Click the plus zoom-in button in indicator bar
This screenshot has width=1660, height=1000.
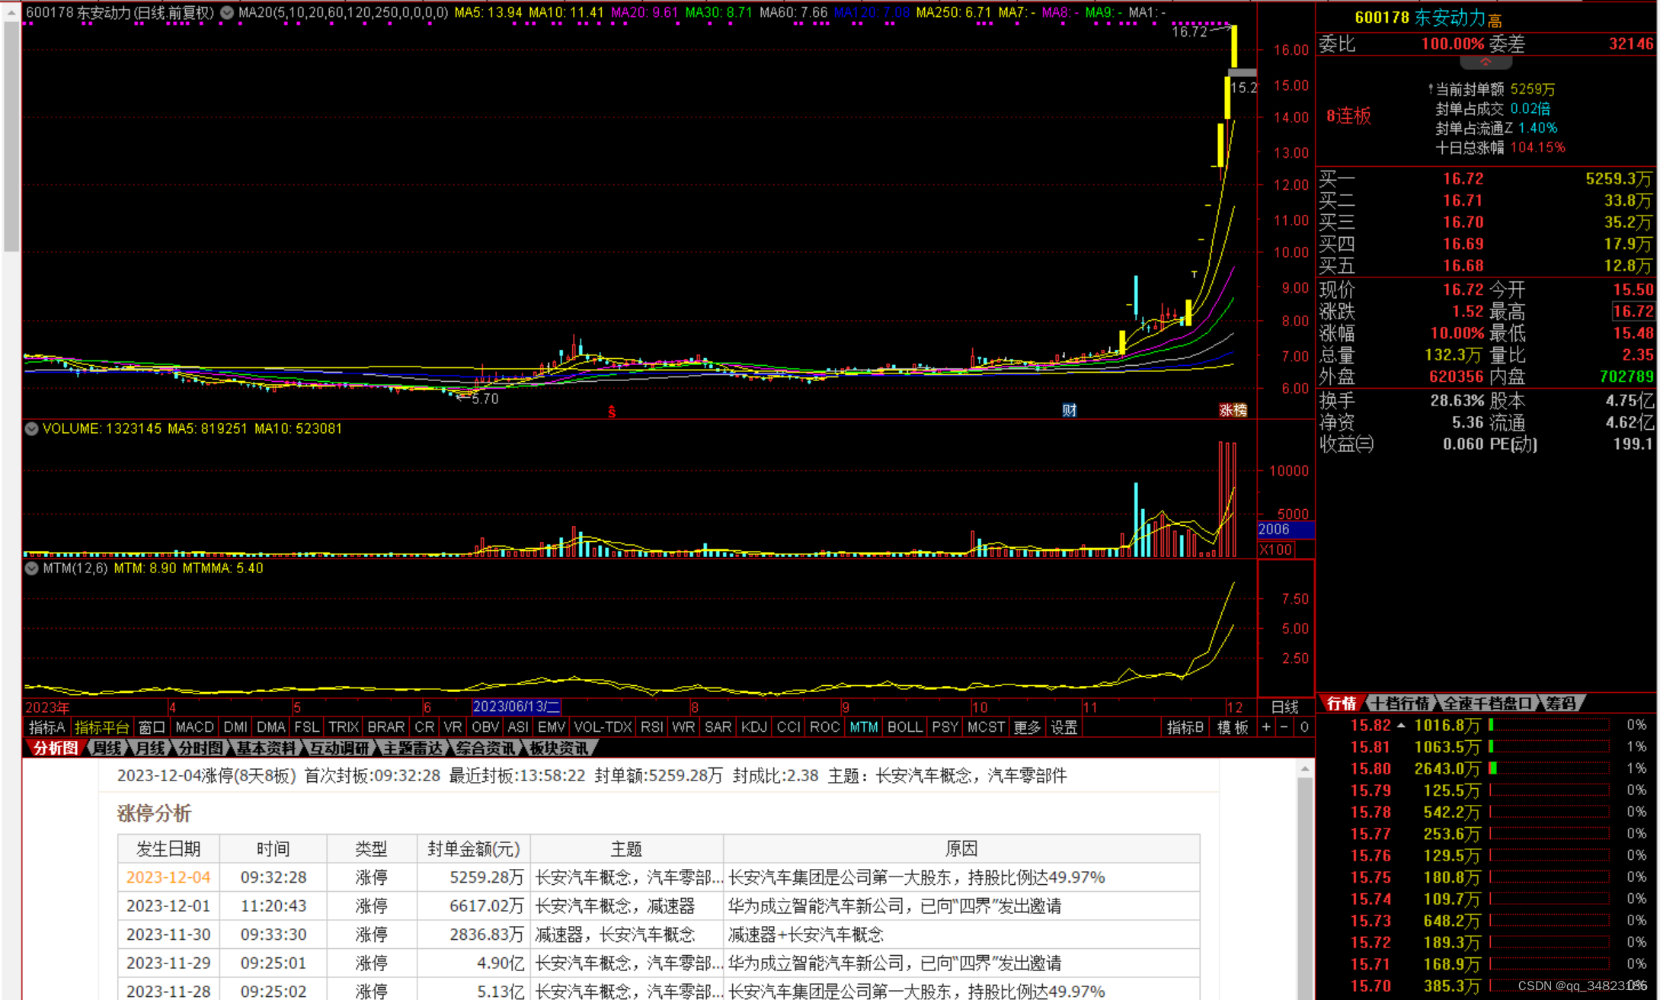(1266, 727)
